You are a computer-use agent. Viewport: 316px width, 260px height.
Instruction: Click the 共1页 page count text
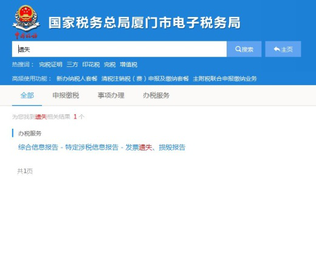[x=25, y=171]
